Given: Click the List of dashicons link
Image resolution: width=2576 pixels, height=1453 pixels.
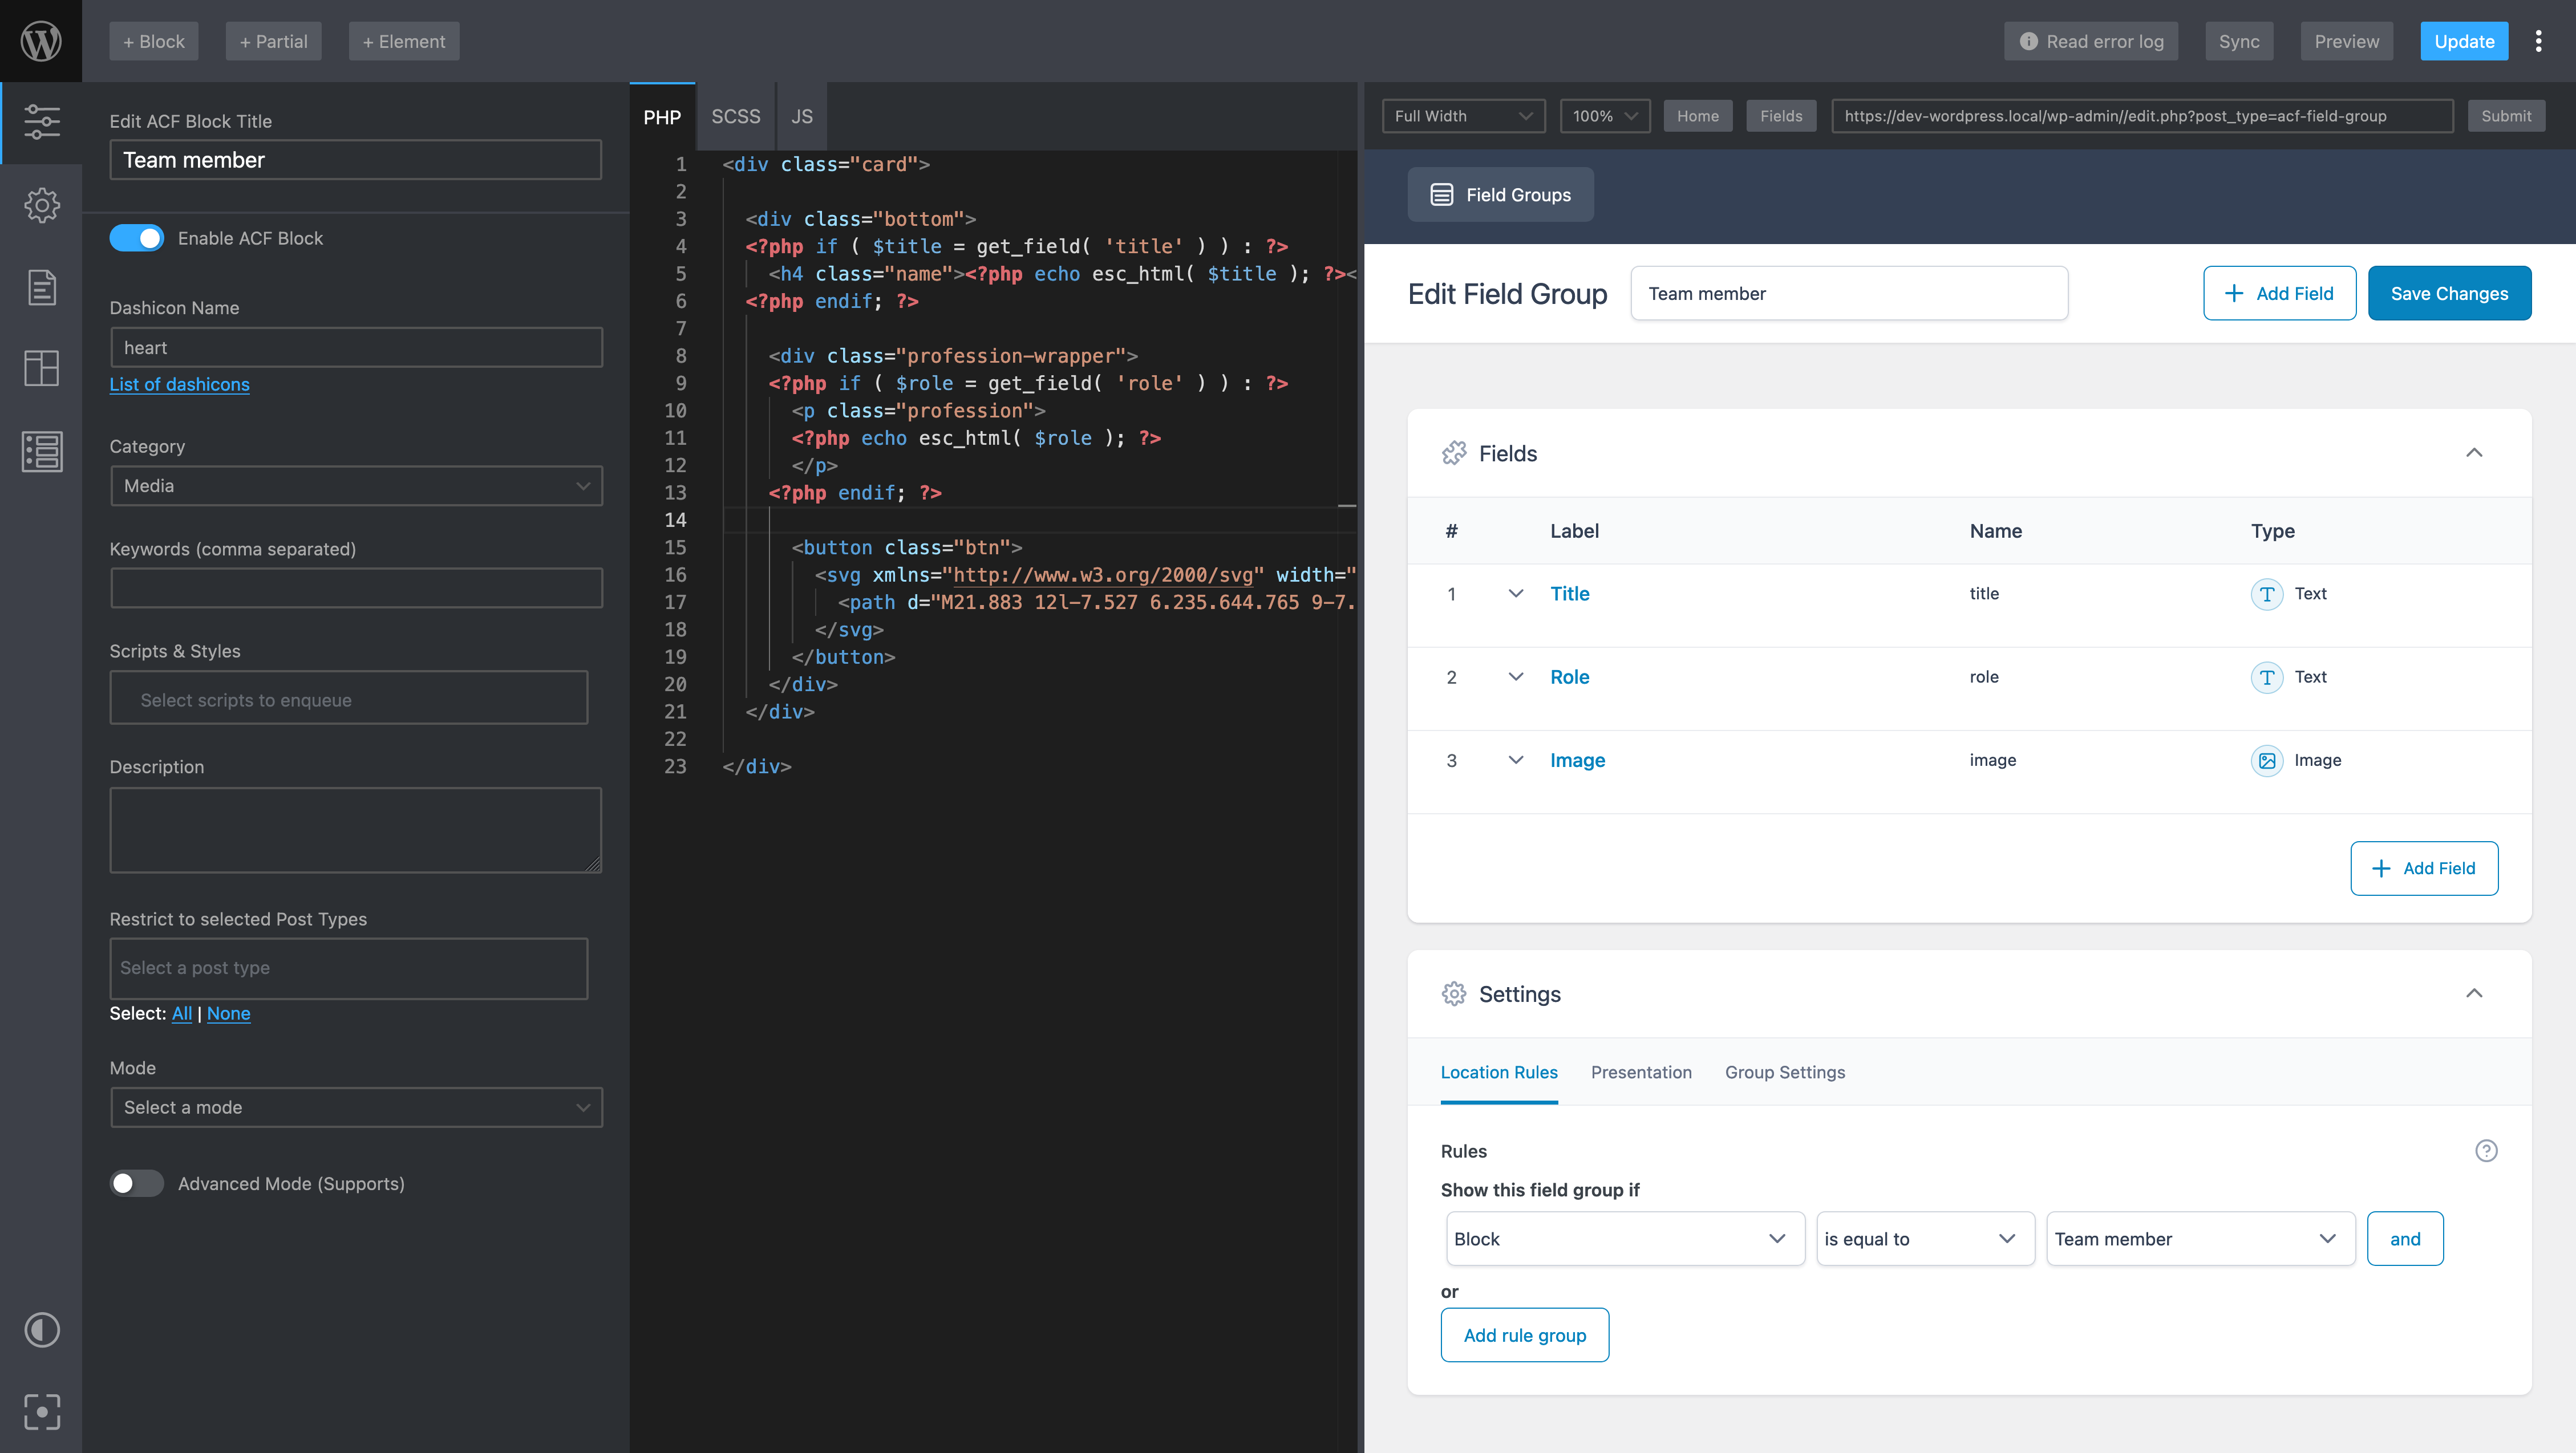Looking at the screenshot, I should click(x=179, y=384).
